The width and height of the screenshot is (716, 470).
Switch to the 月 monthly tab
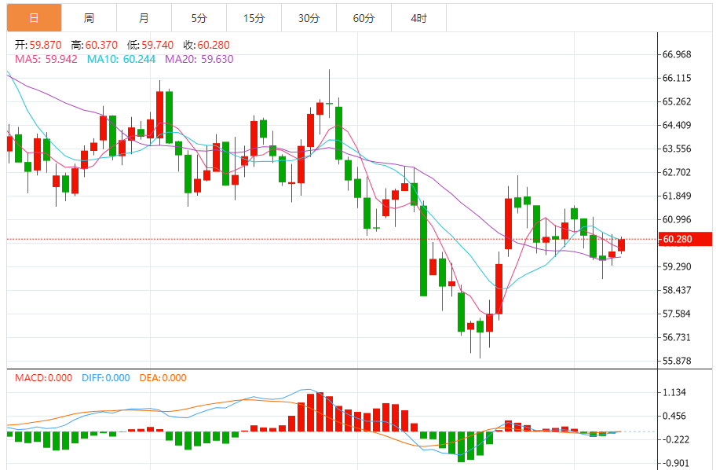point(144,18)
